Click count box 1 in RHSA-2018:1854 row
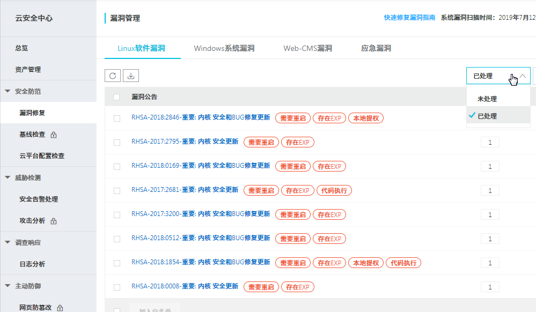 [x=490, y=263]
